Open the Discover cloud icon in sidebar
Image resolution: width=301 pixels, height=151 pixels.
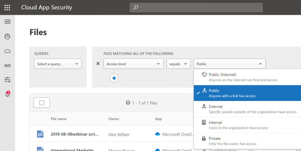coord(7,51)
